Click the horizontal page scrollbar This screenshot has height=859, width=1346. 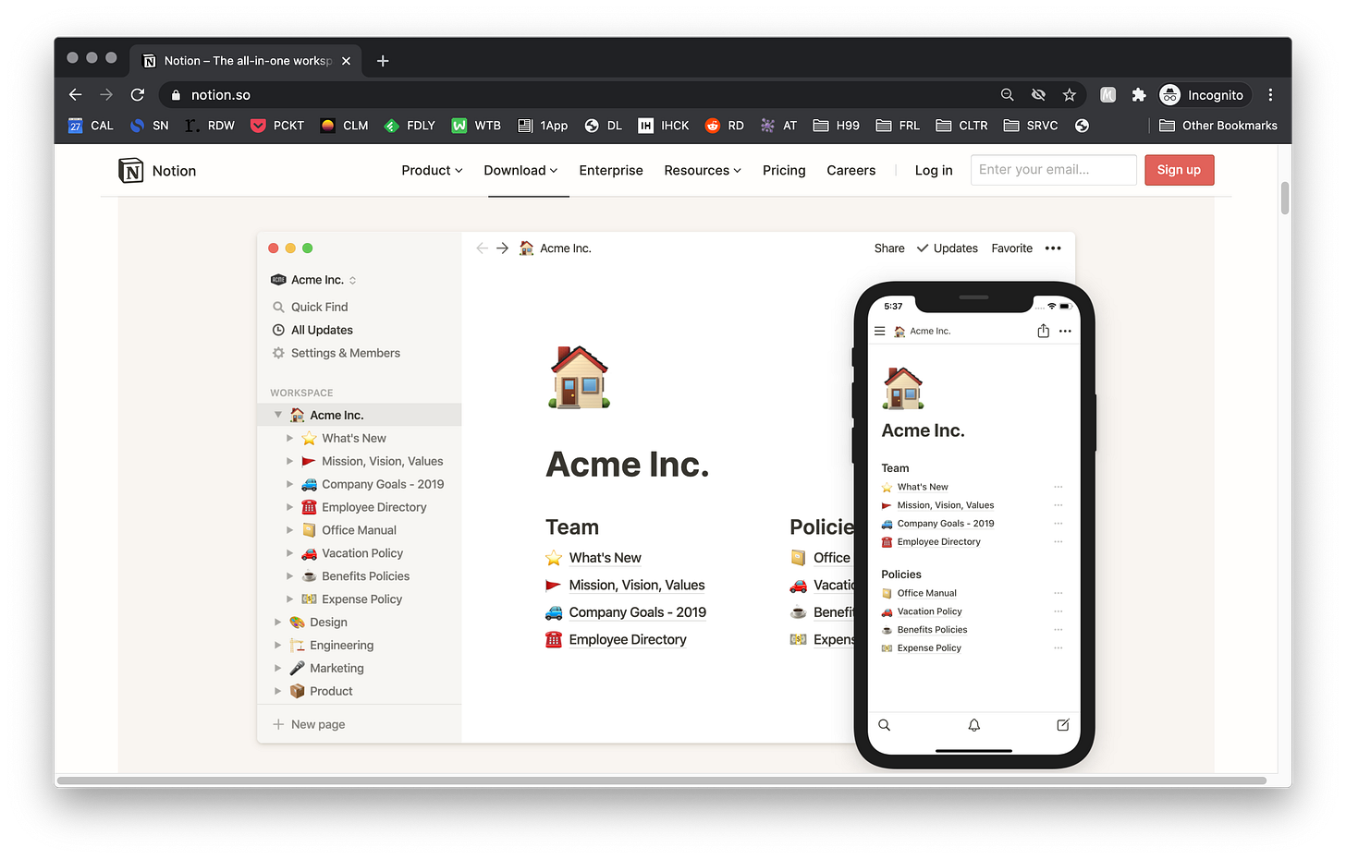[x=662, y=780]
